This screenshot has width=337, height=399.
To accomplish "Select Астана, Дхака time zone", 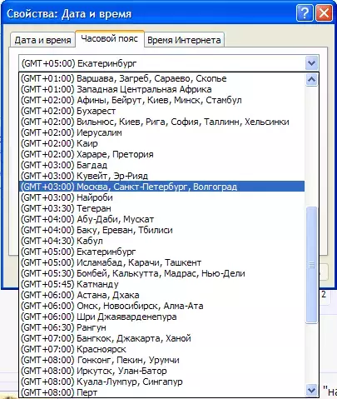I will pos(162,295).
